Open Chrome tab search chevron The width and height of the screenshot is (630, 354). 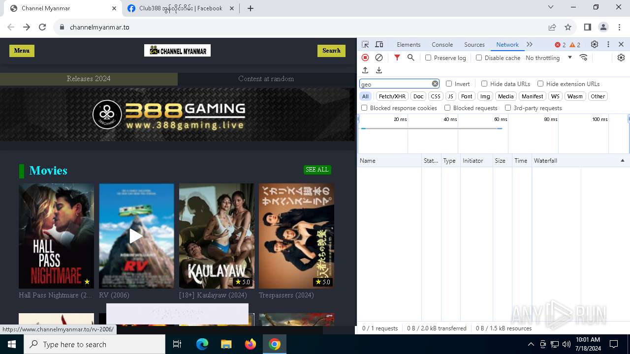click(x=551, y=7)
